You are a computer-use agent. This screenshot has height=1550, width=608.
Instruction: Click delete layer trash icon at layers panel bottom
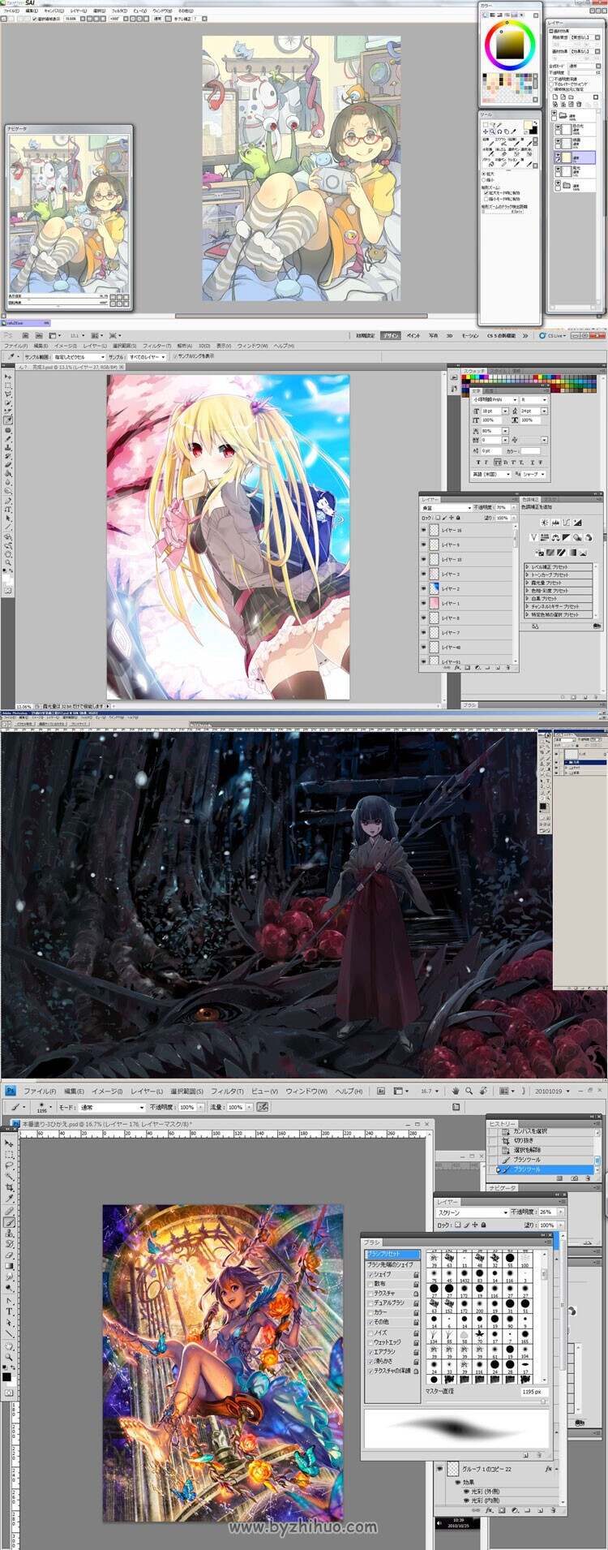click(x=554, y=1510)
